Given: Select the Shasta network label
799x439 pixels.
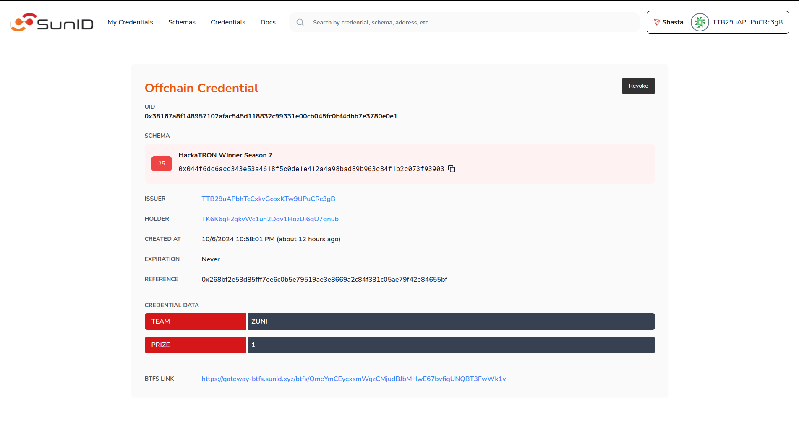Looking at the screenshot, I should [673, 22].
